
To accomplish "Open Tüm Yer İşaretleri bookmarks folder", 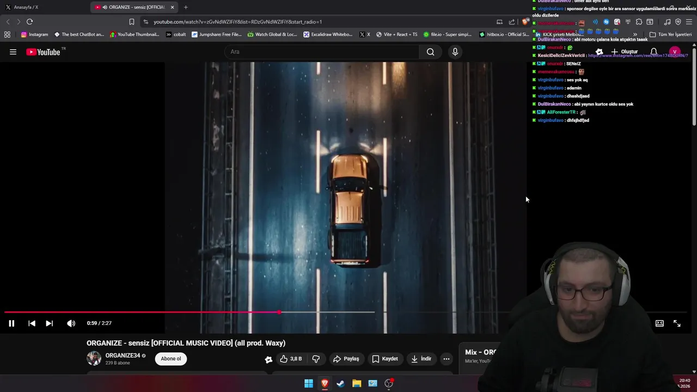I will click(670, 34).
